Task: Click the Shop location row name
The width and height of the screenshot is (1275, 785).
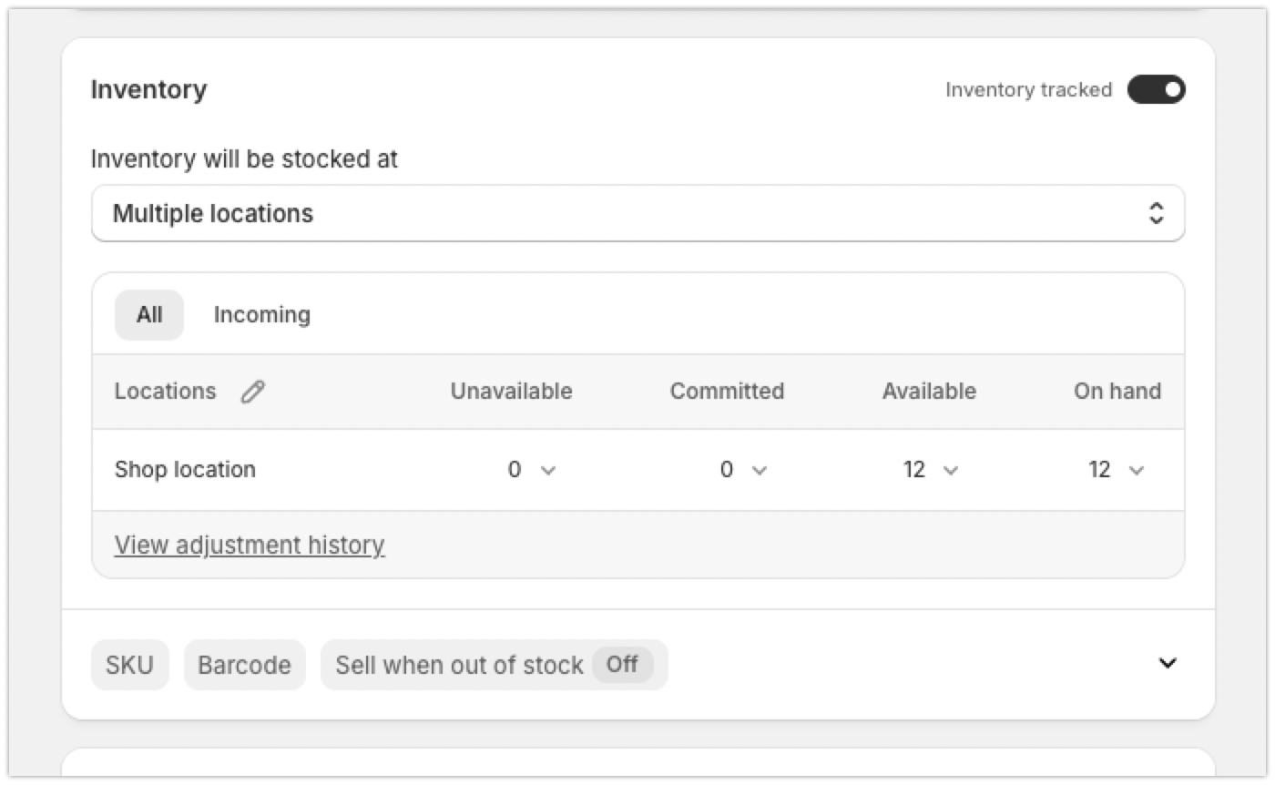Action: pyautogui.click(x=185, y=470)
